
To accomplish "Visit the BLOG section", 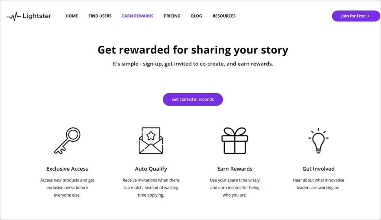I will tap(196, 16).
